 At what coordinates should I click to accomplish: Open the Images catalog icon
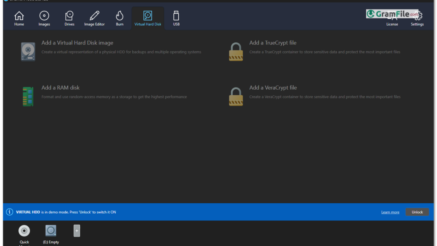coord(44,18)
